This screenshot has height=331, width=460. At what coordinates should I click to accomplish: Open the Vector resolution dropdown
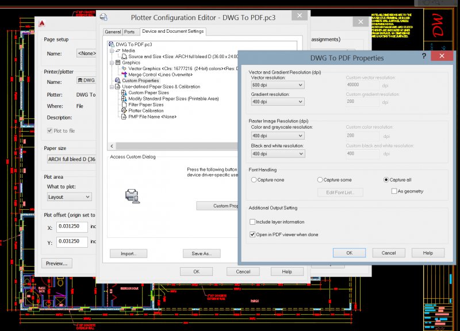coord(278,85)
